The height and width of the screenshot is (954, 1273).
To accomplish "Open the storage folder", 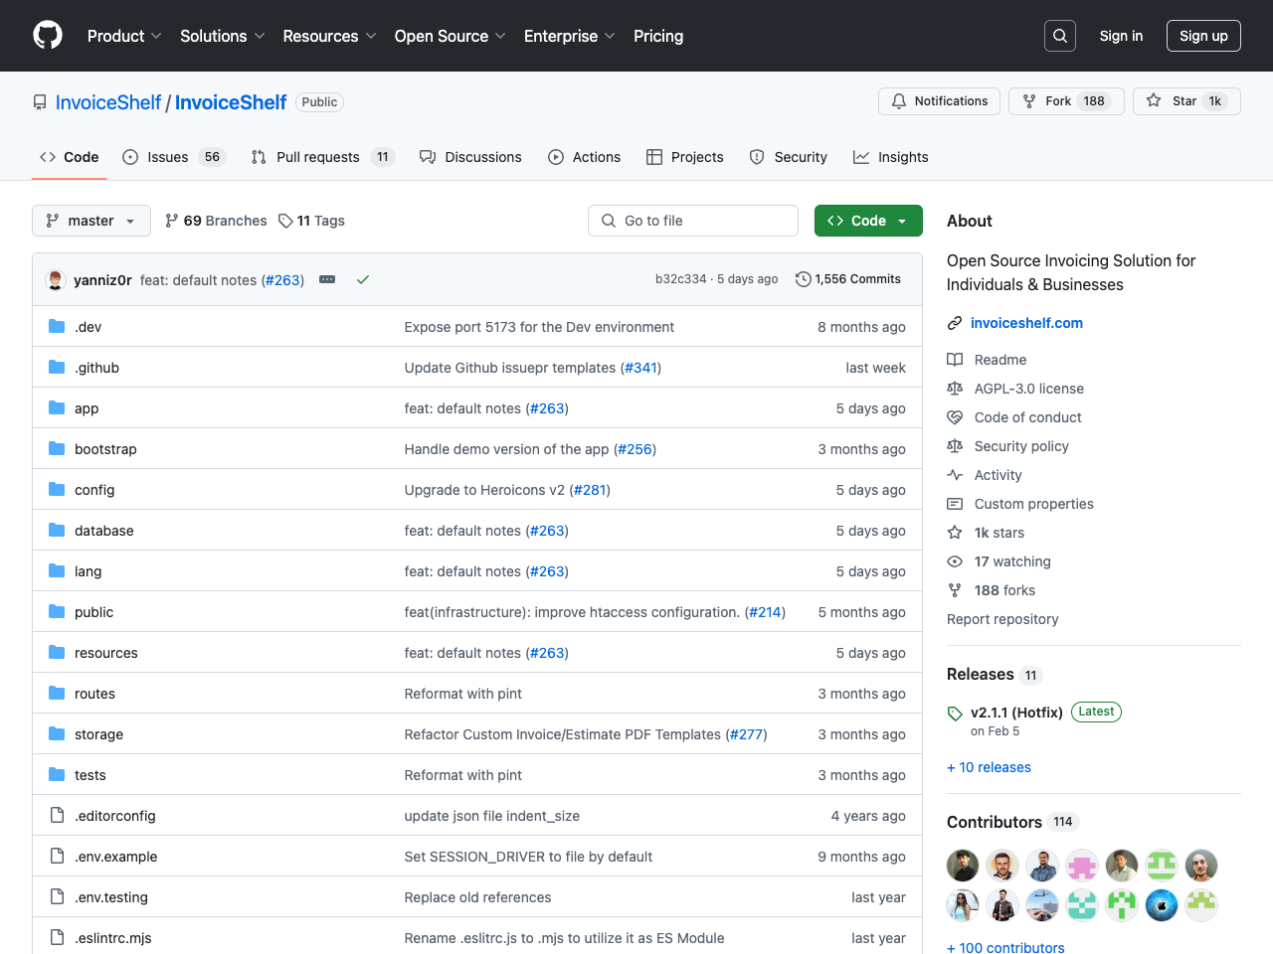I will 98,734.
